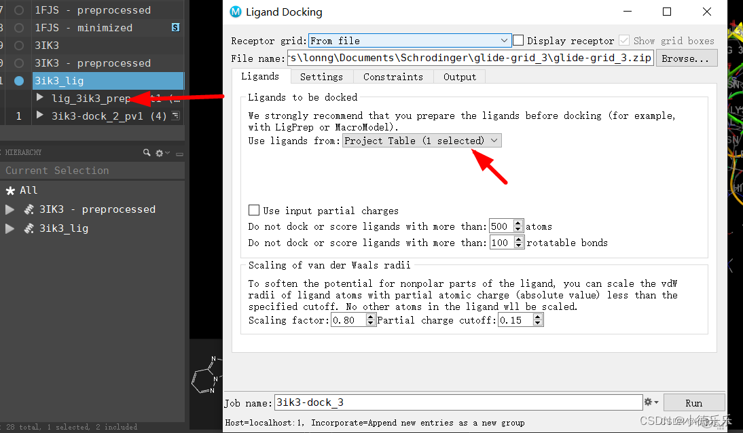Click the search icon in Hierarchy panel
743x433 pixels.
[147, 153]
